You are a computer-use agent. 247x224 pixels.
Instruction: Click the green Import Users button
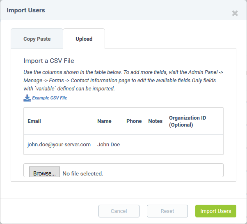pos(216,211)
